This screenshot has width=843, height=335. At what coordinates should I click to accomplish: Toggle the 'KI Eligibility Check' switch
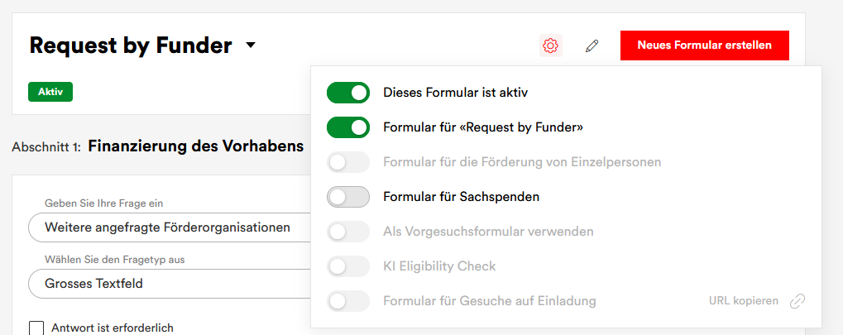[348, 266]
